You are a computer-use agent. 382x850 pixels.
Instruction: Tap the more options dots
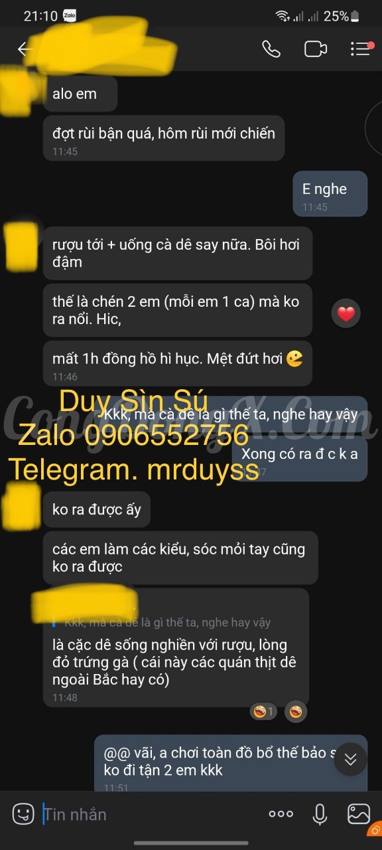(281, 814)
